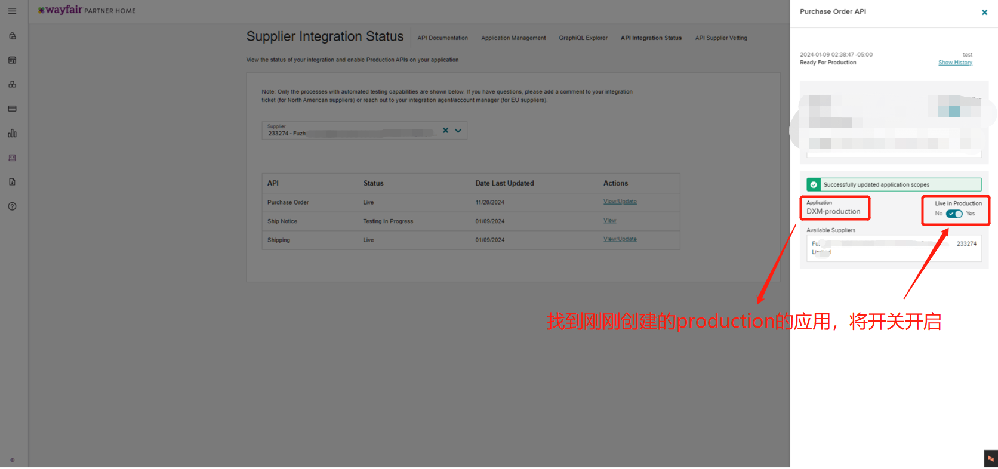
Task: Open the storefront icon in the sidebar
Action: pos(12,60)
